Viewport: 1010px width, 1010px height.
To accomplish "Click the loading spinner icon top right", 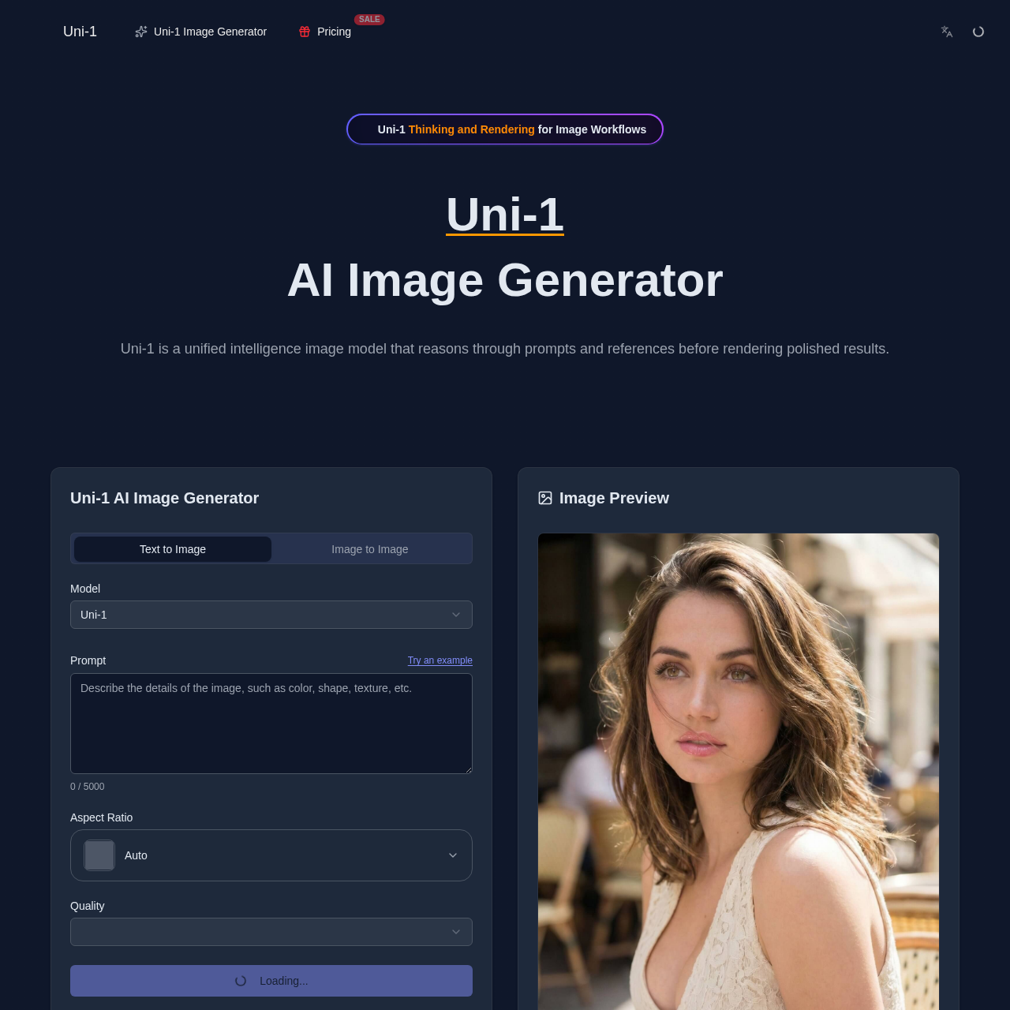I will point(978,32).
